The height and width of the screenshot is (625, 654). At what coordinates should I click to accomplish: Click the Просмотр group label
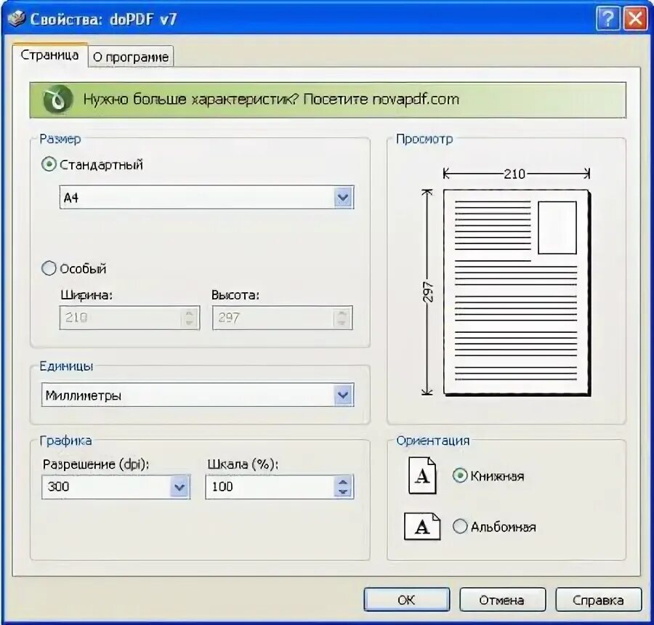(x=424, y=139)
